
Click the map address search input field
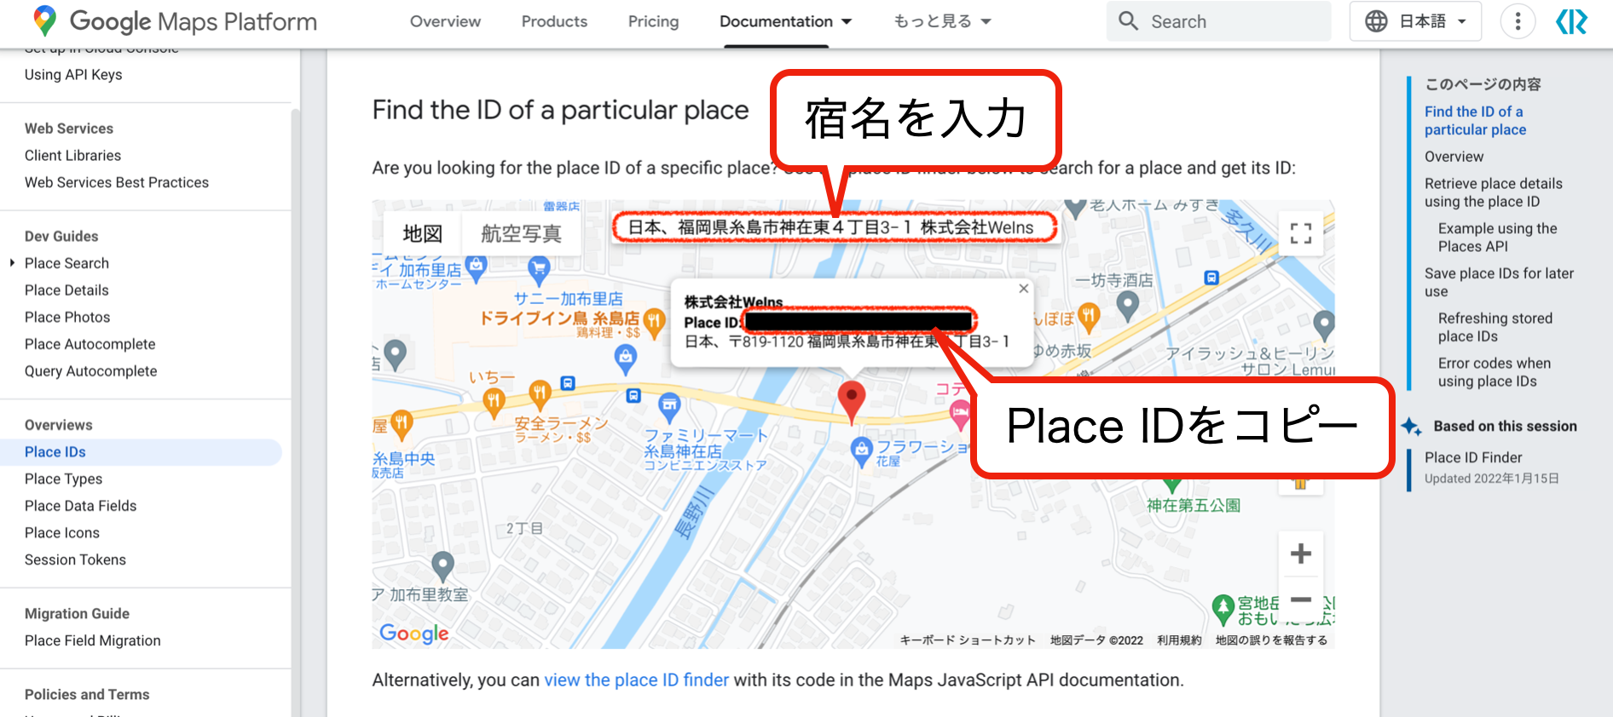click(834, 227)
